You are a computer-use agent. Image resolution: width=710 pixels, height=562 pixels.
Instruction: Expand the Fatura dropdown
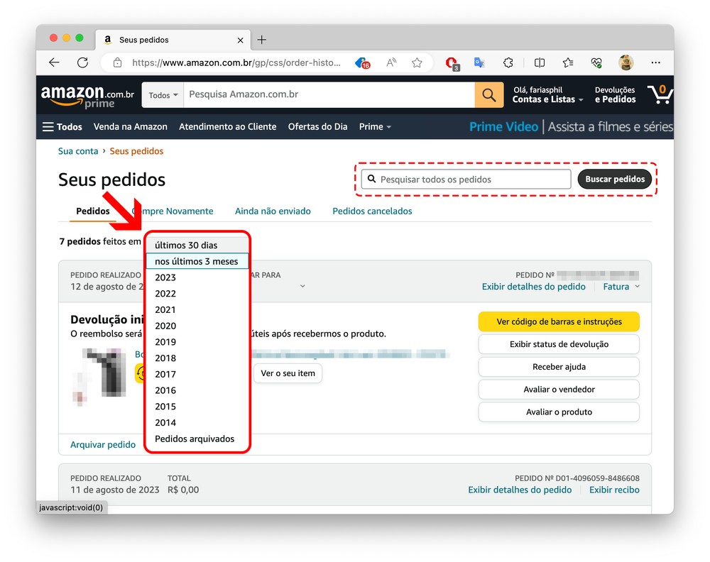[621, 287]
